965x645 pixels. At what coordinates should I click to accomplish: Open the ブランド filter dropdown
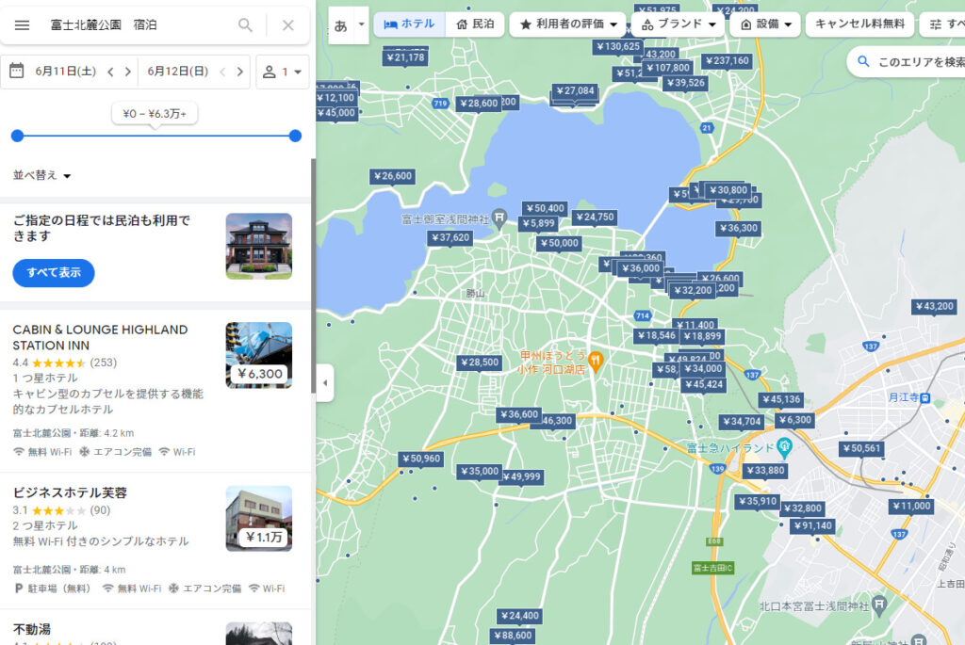pyautogui.click(x=679, y=24)
